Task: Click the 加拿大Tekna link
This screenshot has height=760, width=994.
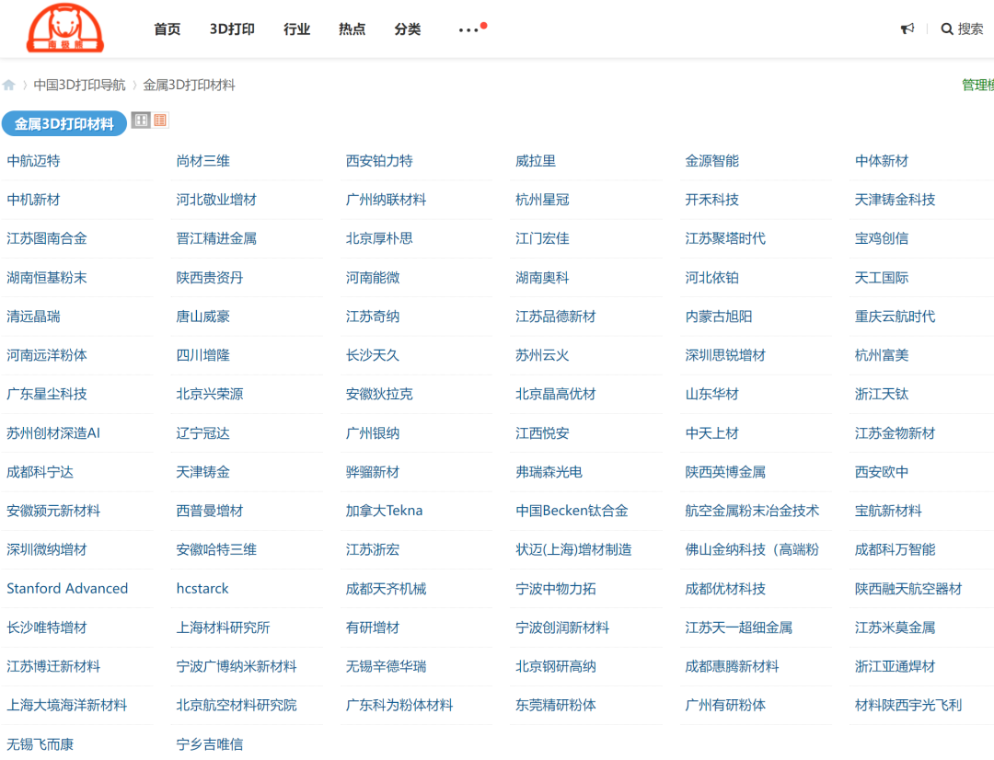Action: (x=384, y=511)
